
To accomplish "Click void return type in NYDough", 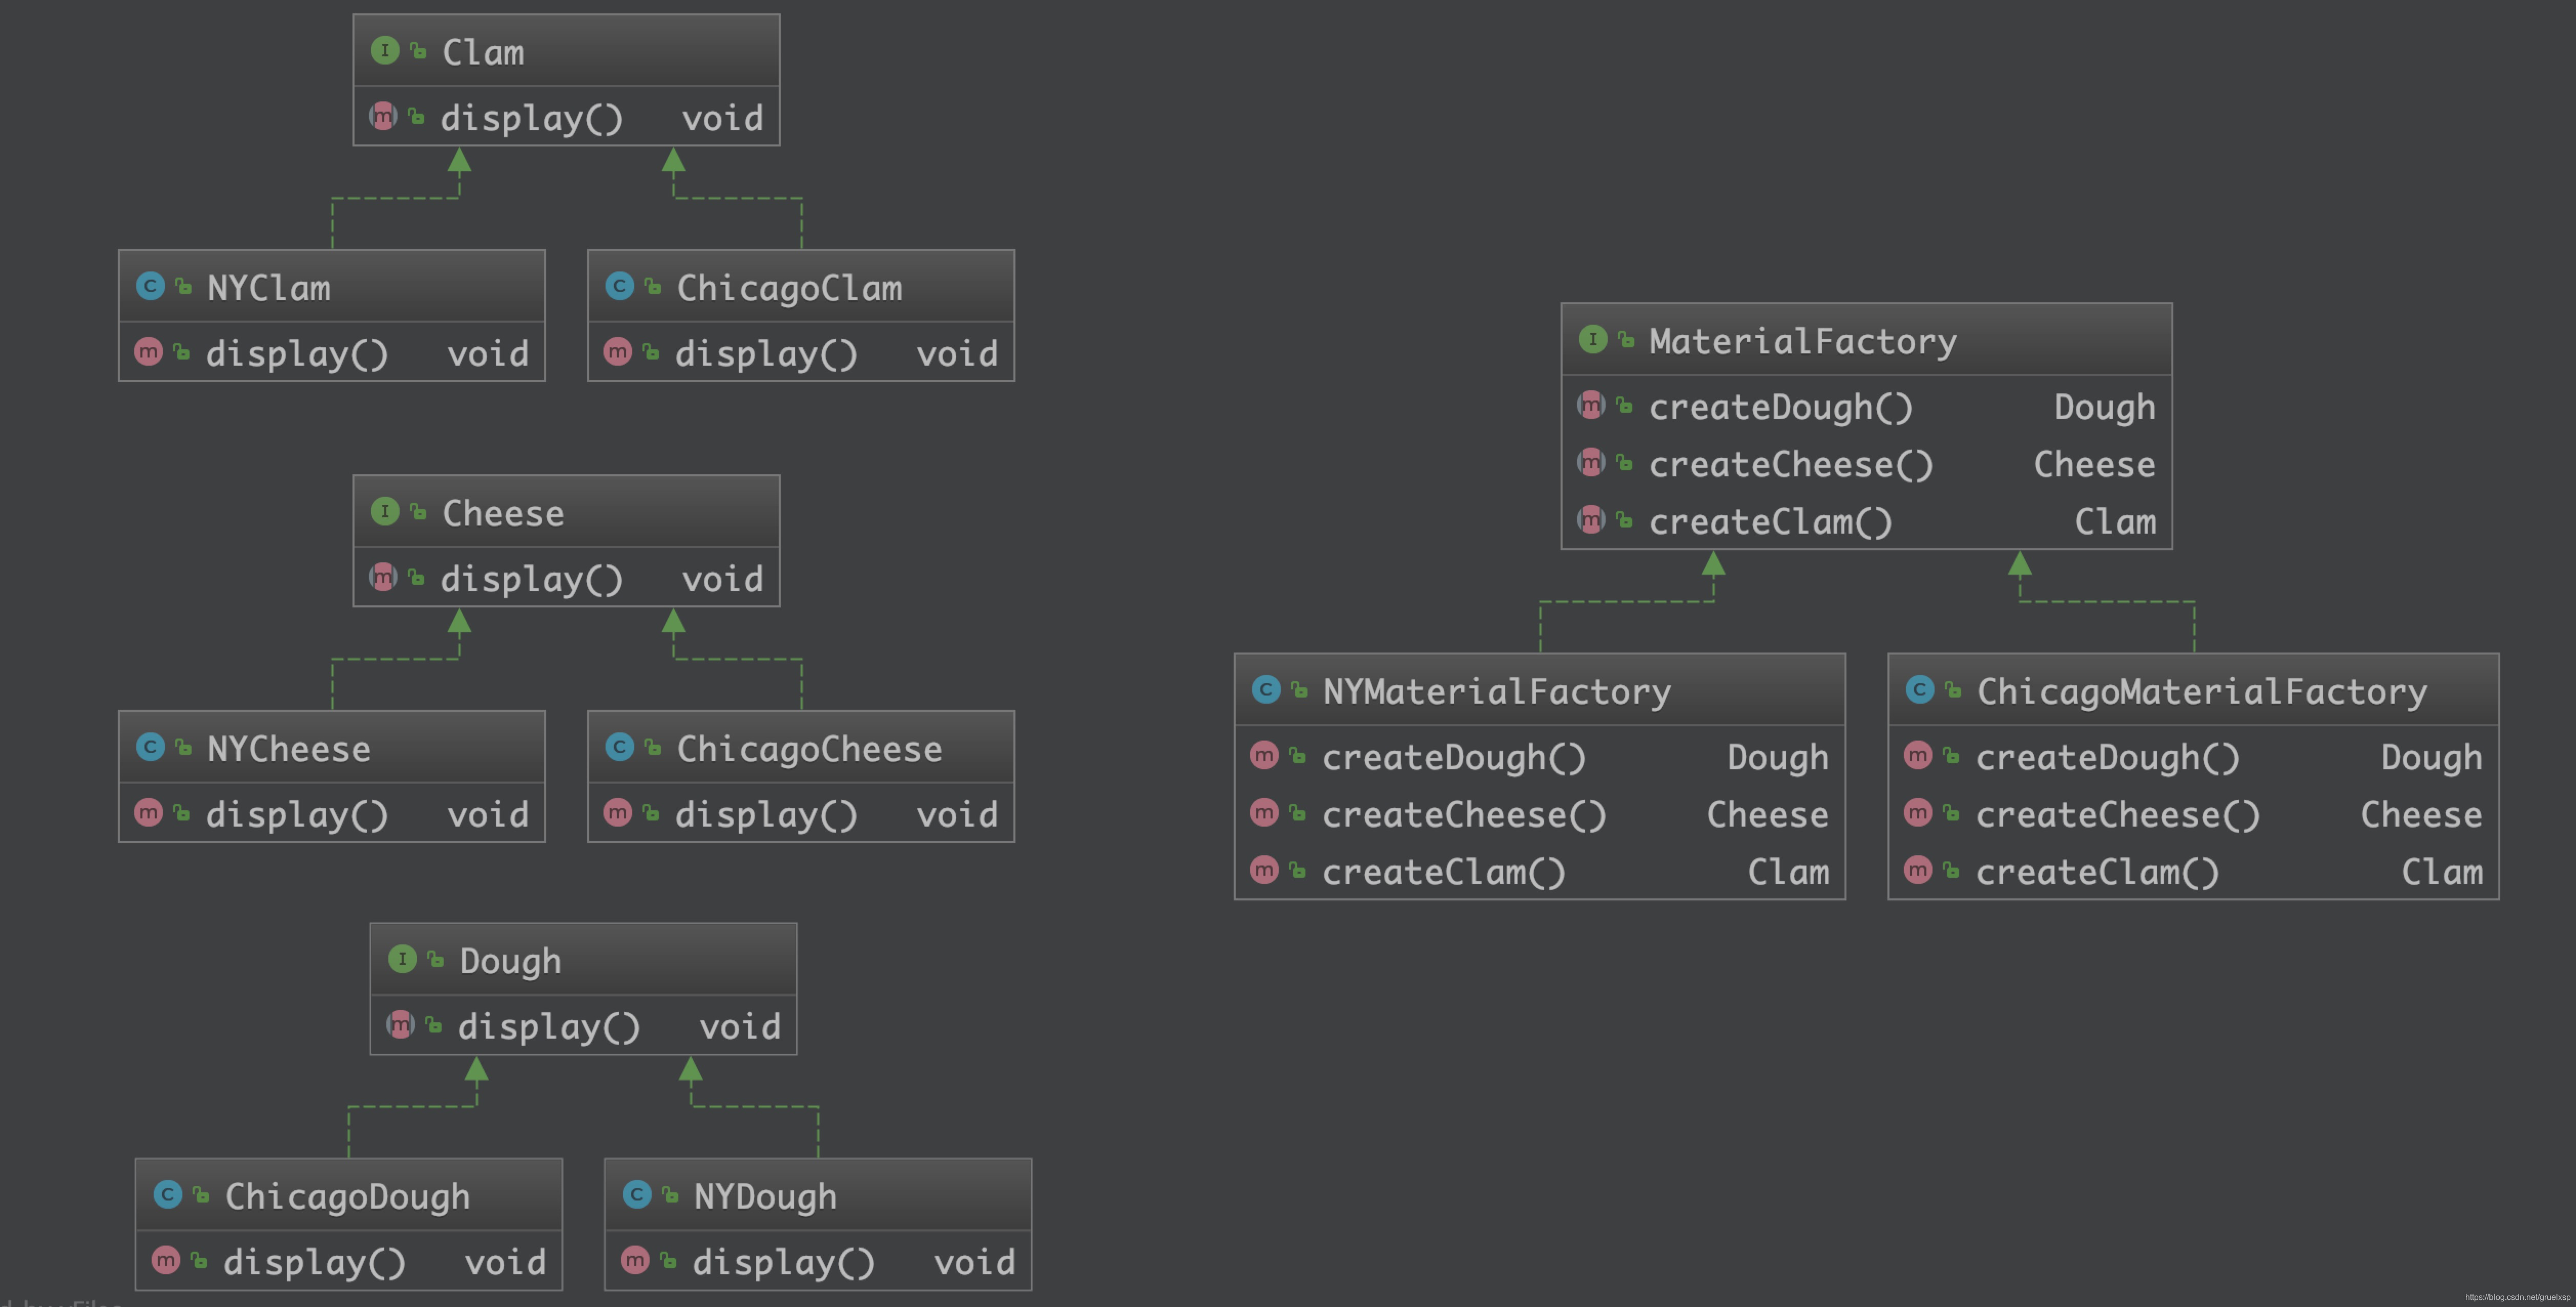I will tap(975, 1263).
